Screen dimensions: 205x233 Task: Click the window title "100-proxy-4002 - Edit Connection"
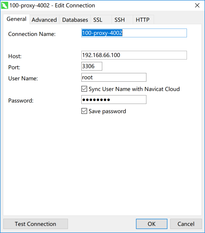[52, 5]
